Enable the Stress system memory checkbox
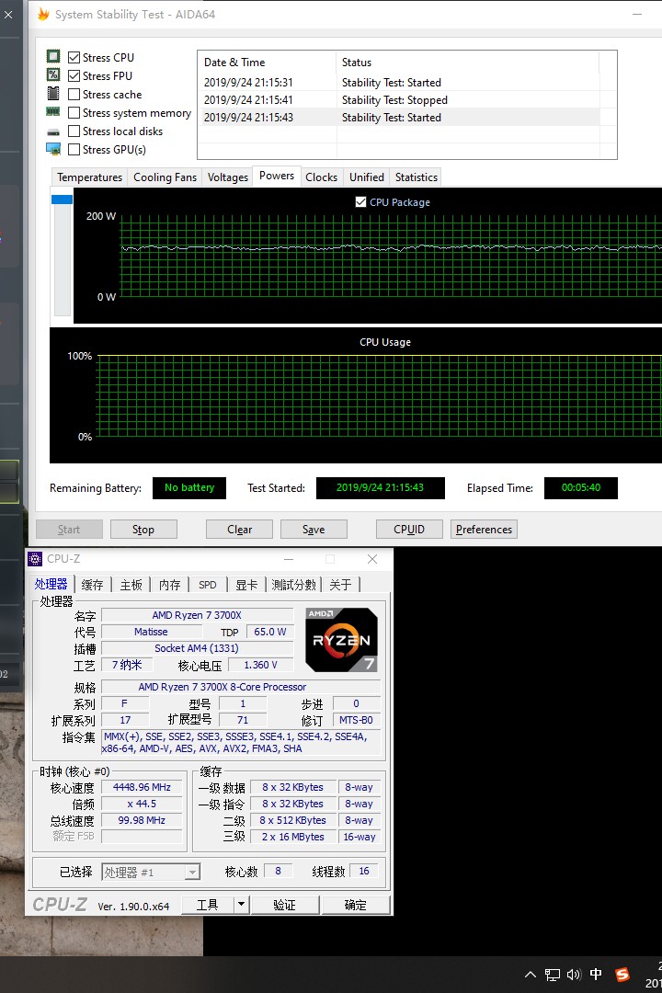The image size is (662, 993). tap(74, 113)
